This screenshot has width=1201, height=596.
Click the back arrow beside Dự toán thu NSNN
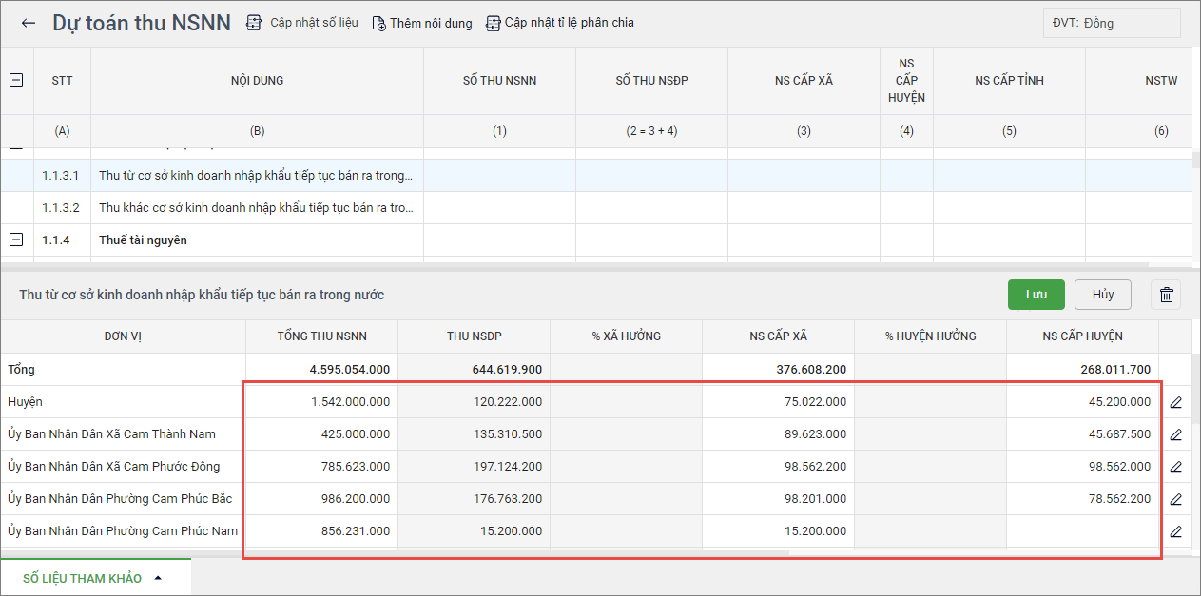(x=29, y=23)
